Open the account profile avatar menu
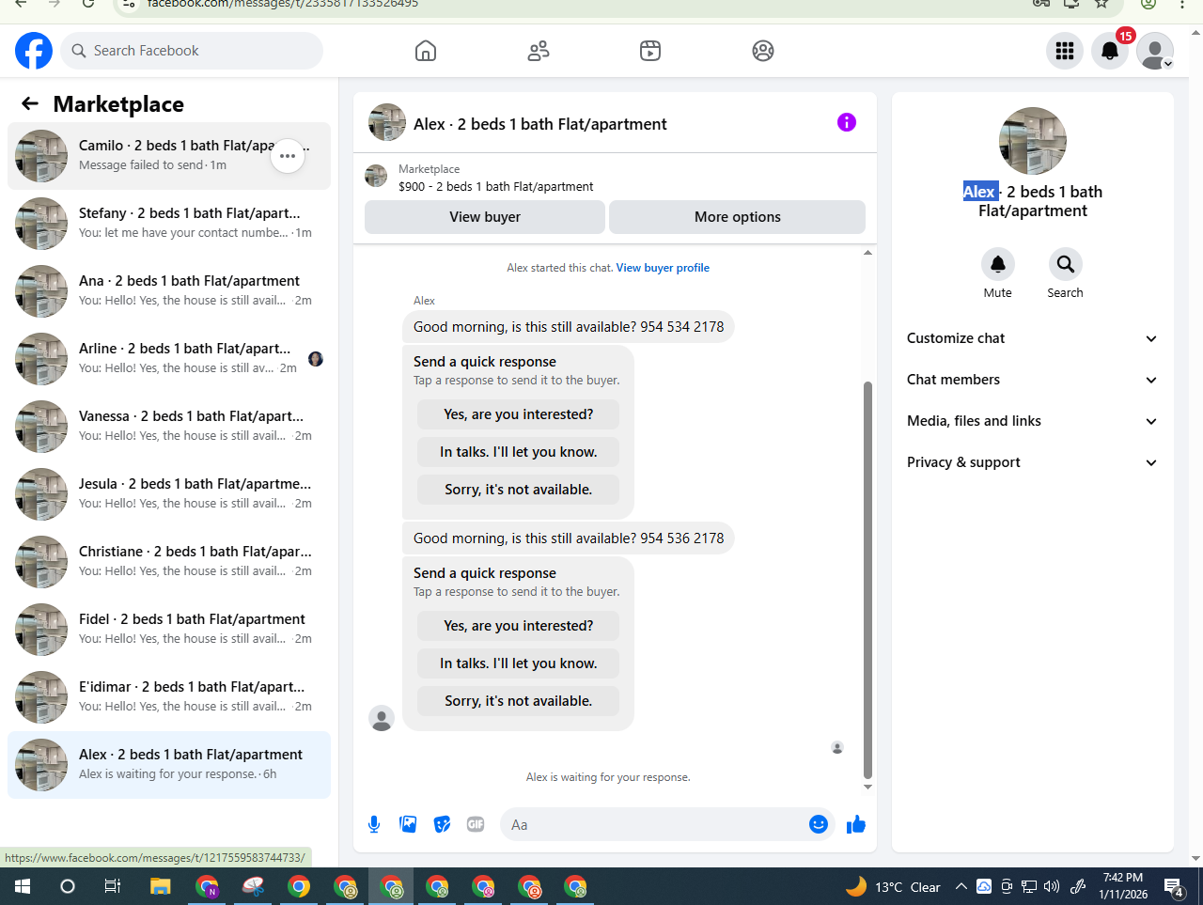1203x905 pixels. click(x=1155, y=51)
